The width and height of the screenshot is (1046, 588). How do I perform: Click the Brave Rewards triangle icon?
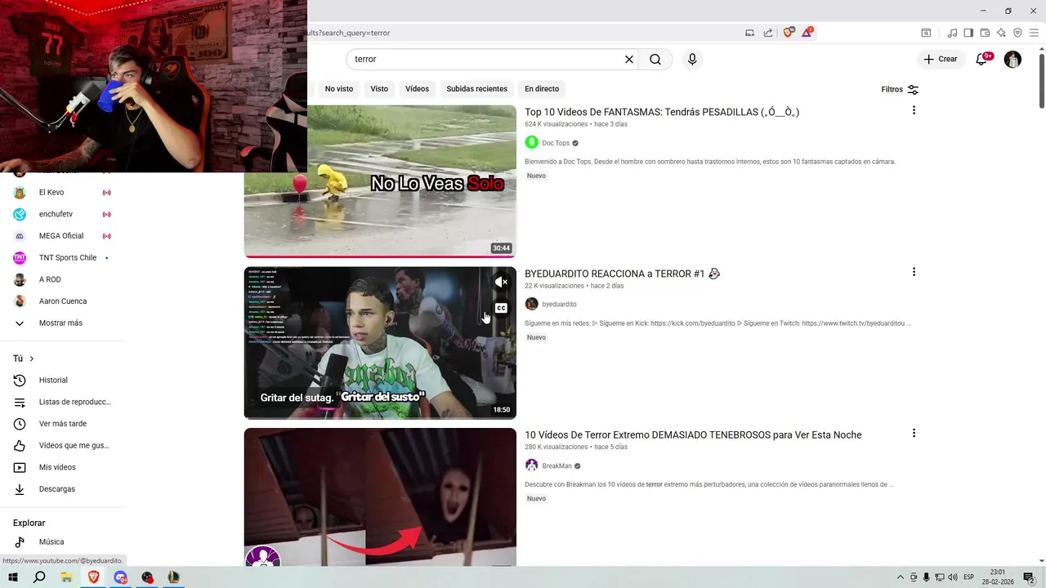(x=807, y=33)
